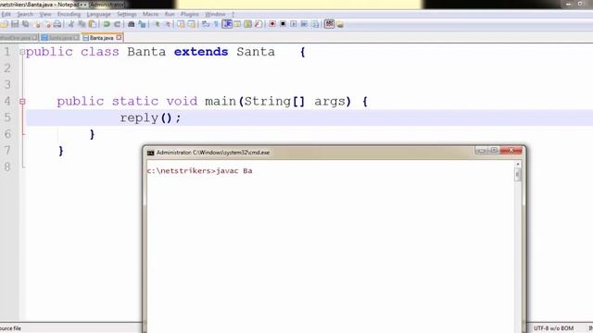Click line number 4 in the margin
The width and height of the screenshot is (593, 333).
click(7, 101)
